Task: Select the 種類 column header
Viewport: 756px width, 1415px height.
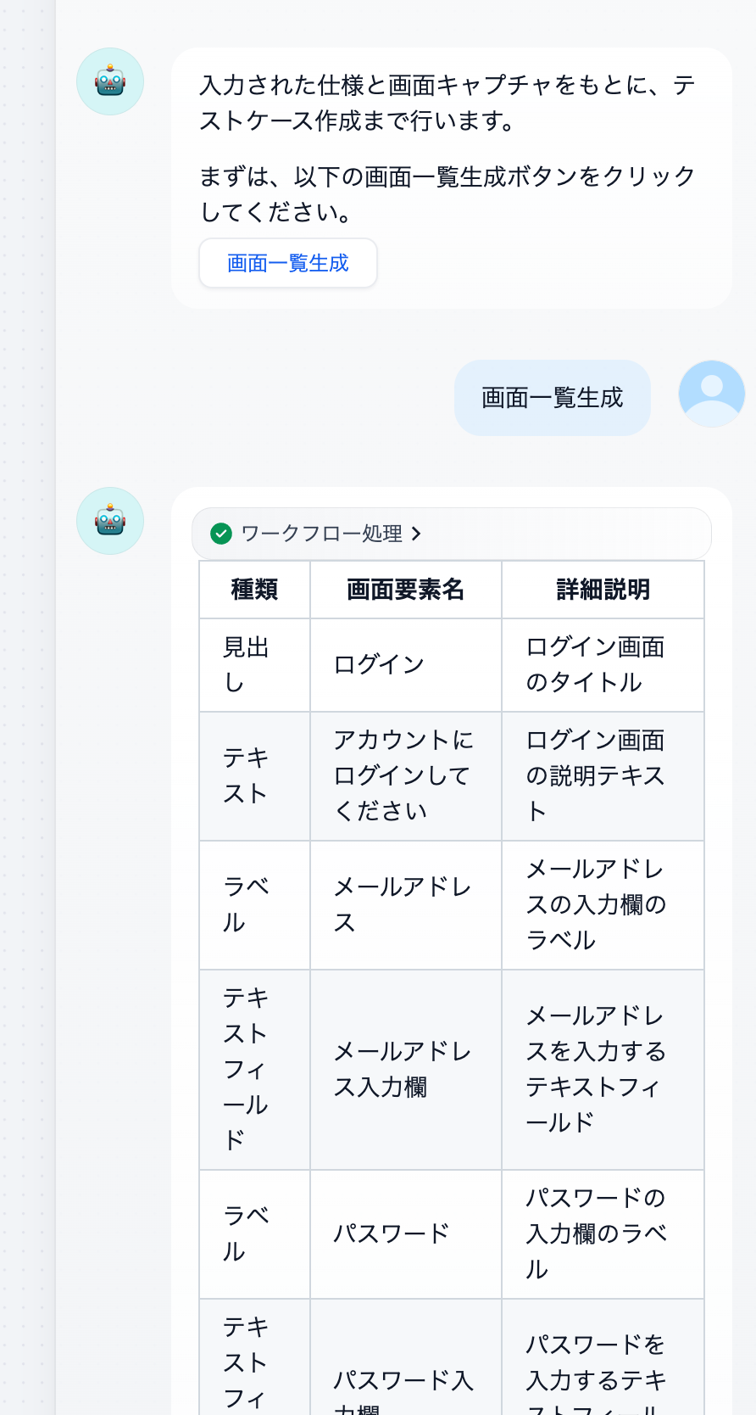Action: 254,590
